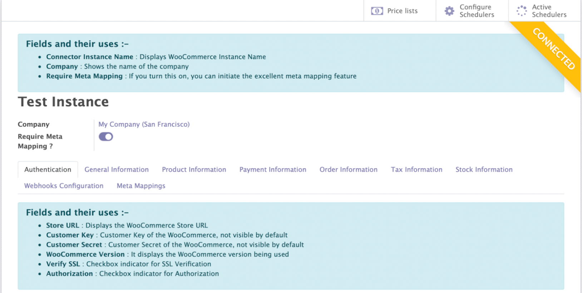582x293 pixels.
Task: Show the Tax Information tab
Action: pyautogui.click(x=416, y=170)
